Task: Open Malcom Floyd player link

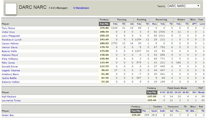Action: coord(10,55)
